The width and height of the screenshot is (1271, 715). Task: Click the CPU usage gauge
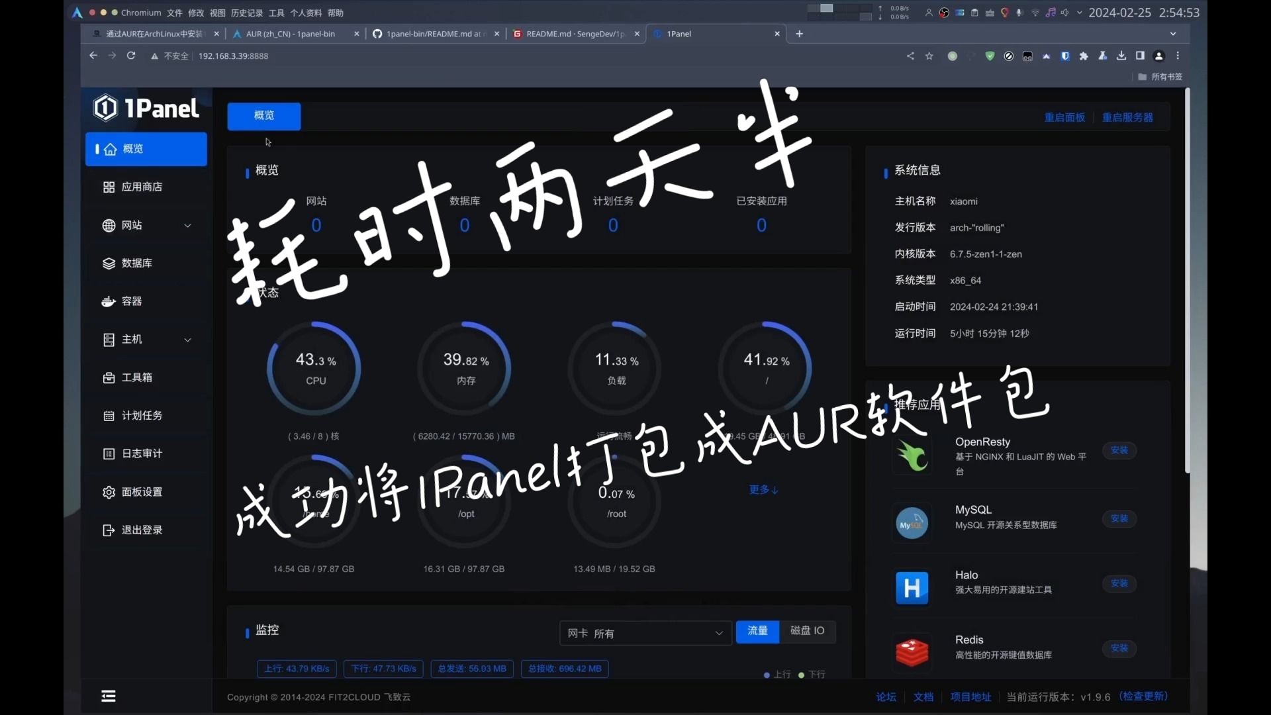[x=314, y=369]
